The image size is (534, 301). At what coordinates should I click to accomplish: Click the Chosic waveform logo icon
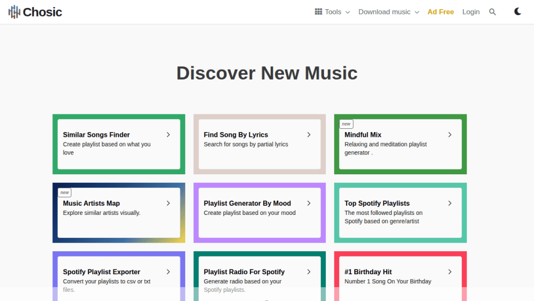coord(14,12)
